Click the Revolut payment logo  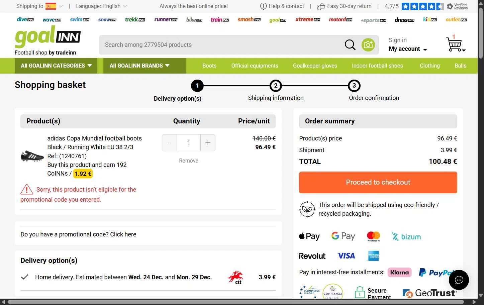pos(312,256)
